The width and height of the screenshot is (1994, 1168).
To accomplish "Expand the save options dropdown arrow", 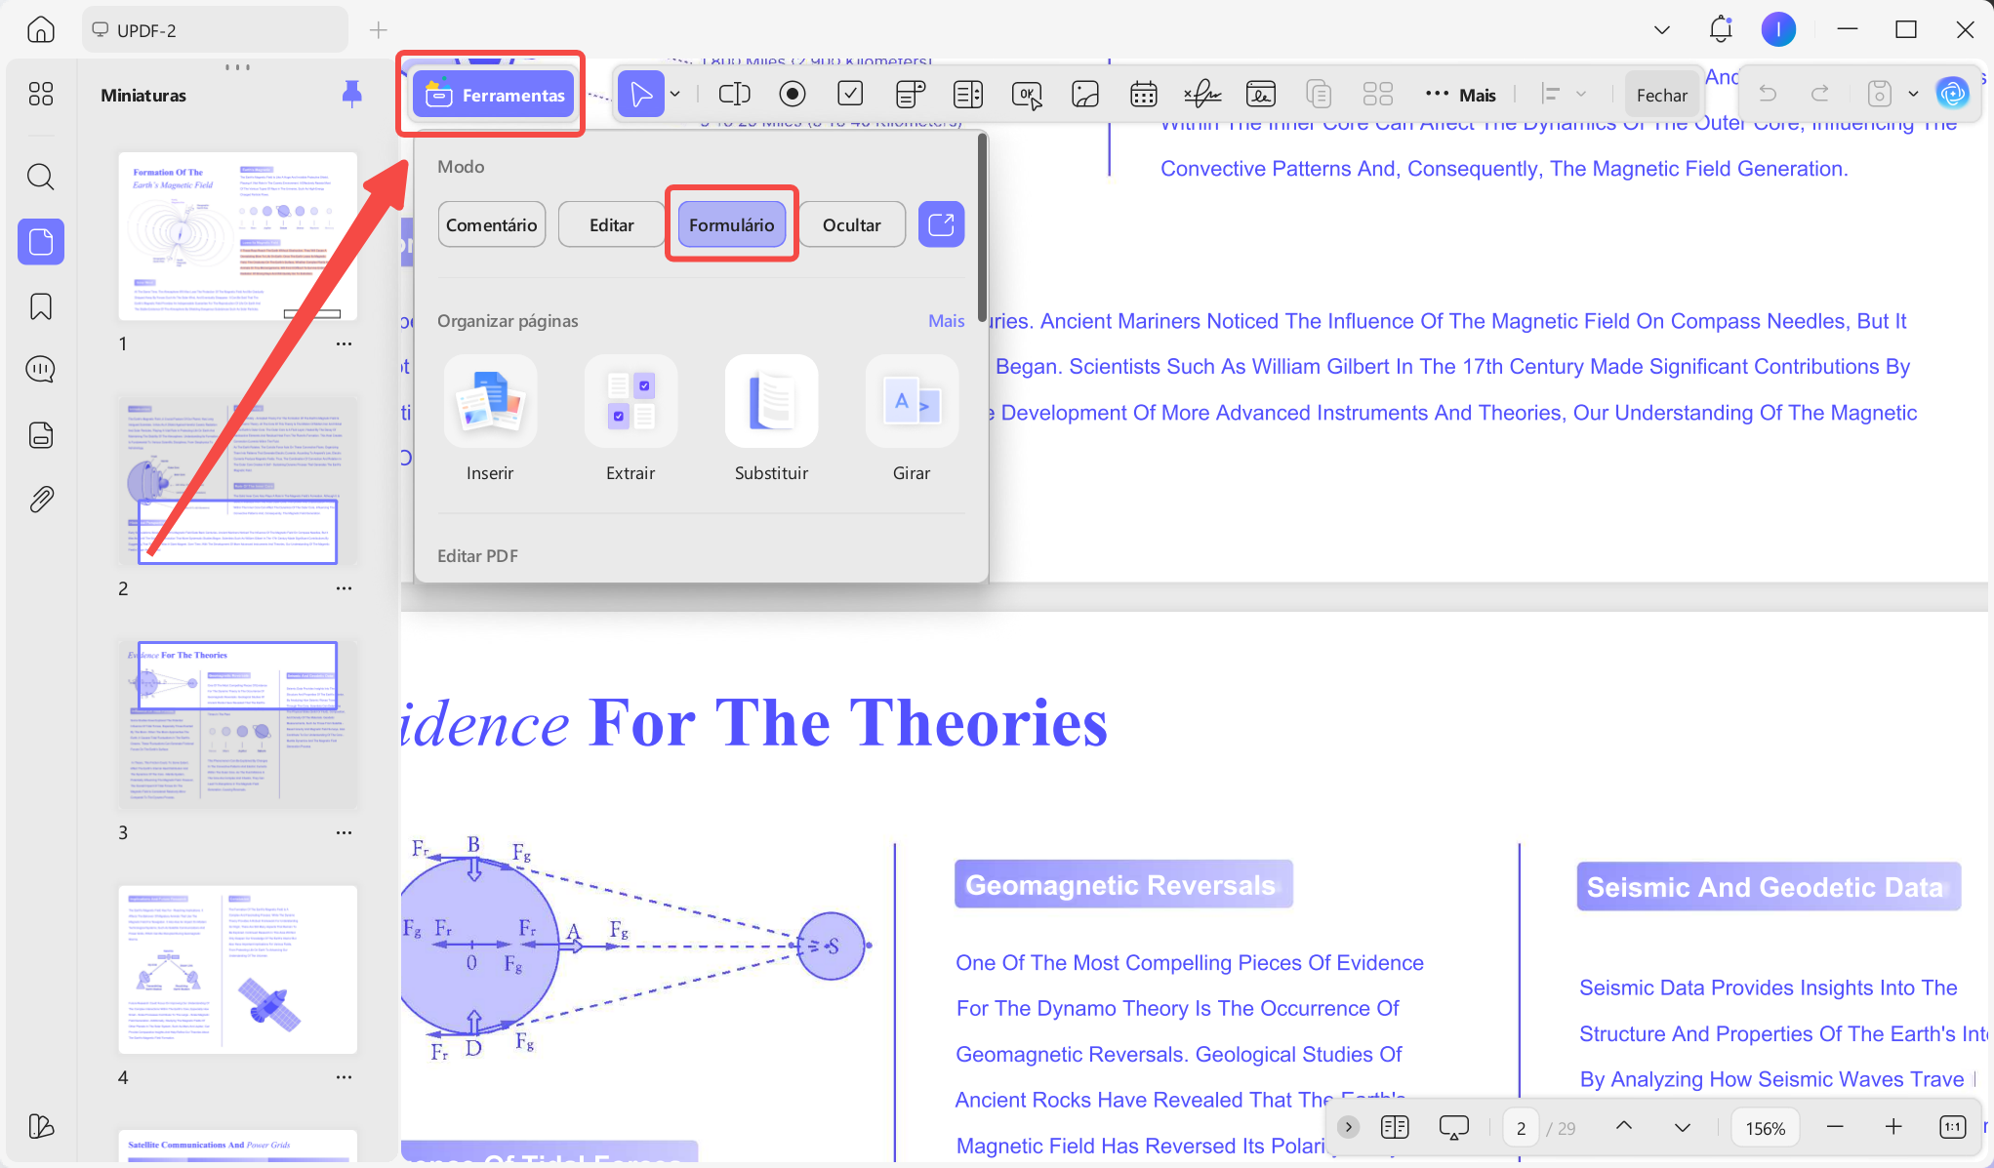I will point(1914,94).
